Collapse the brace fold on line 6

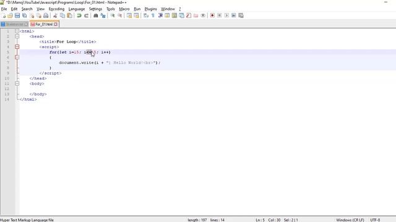tap(17, 57)
